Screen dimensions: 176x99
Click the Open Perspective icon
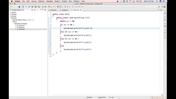159,7
